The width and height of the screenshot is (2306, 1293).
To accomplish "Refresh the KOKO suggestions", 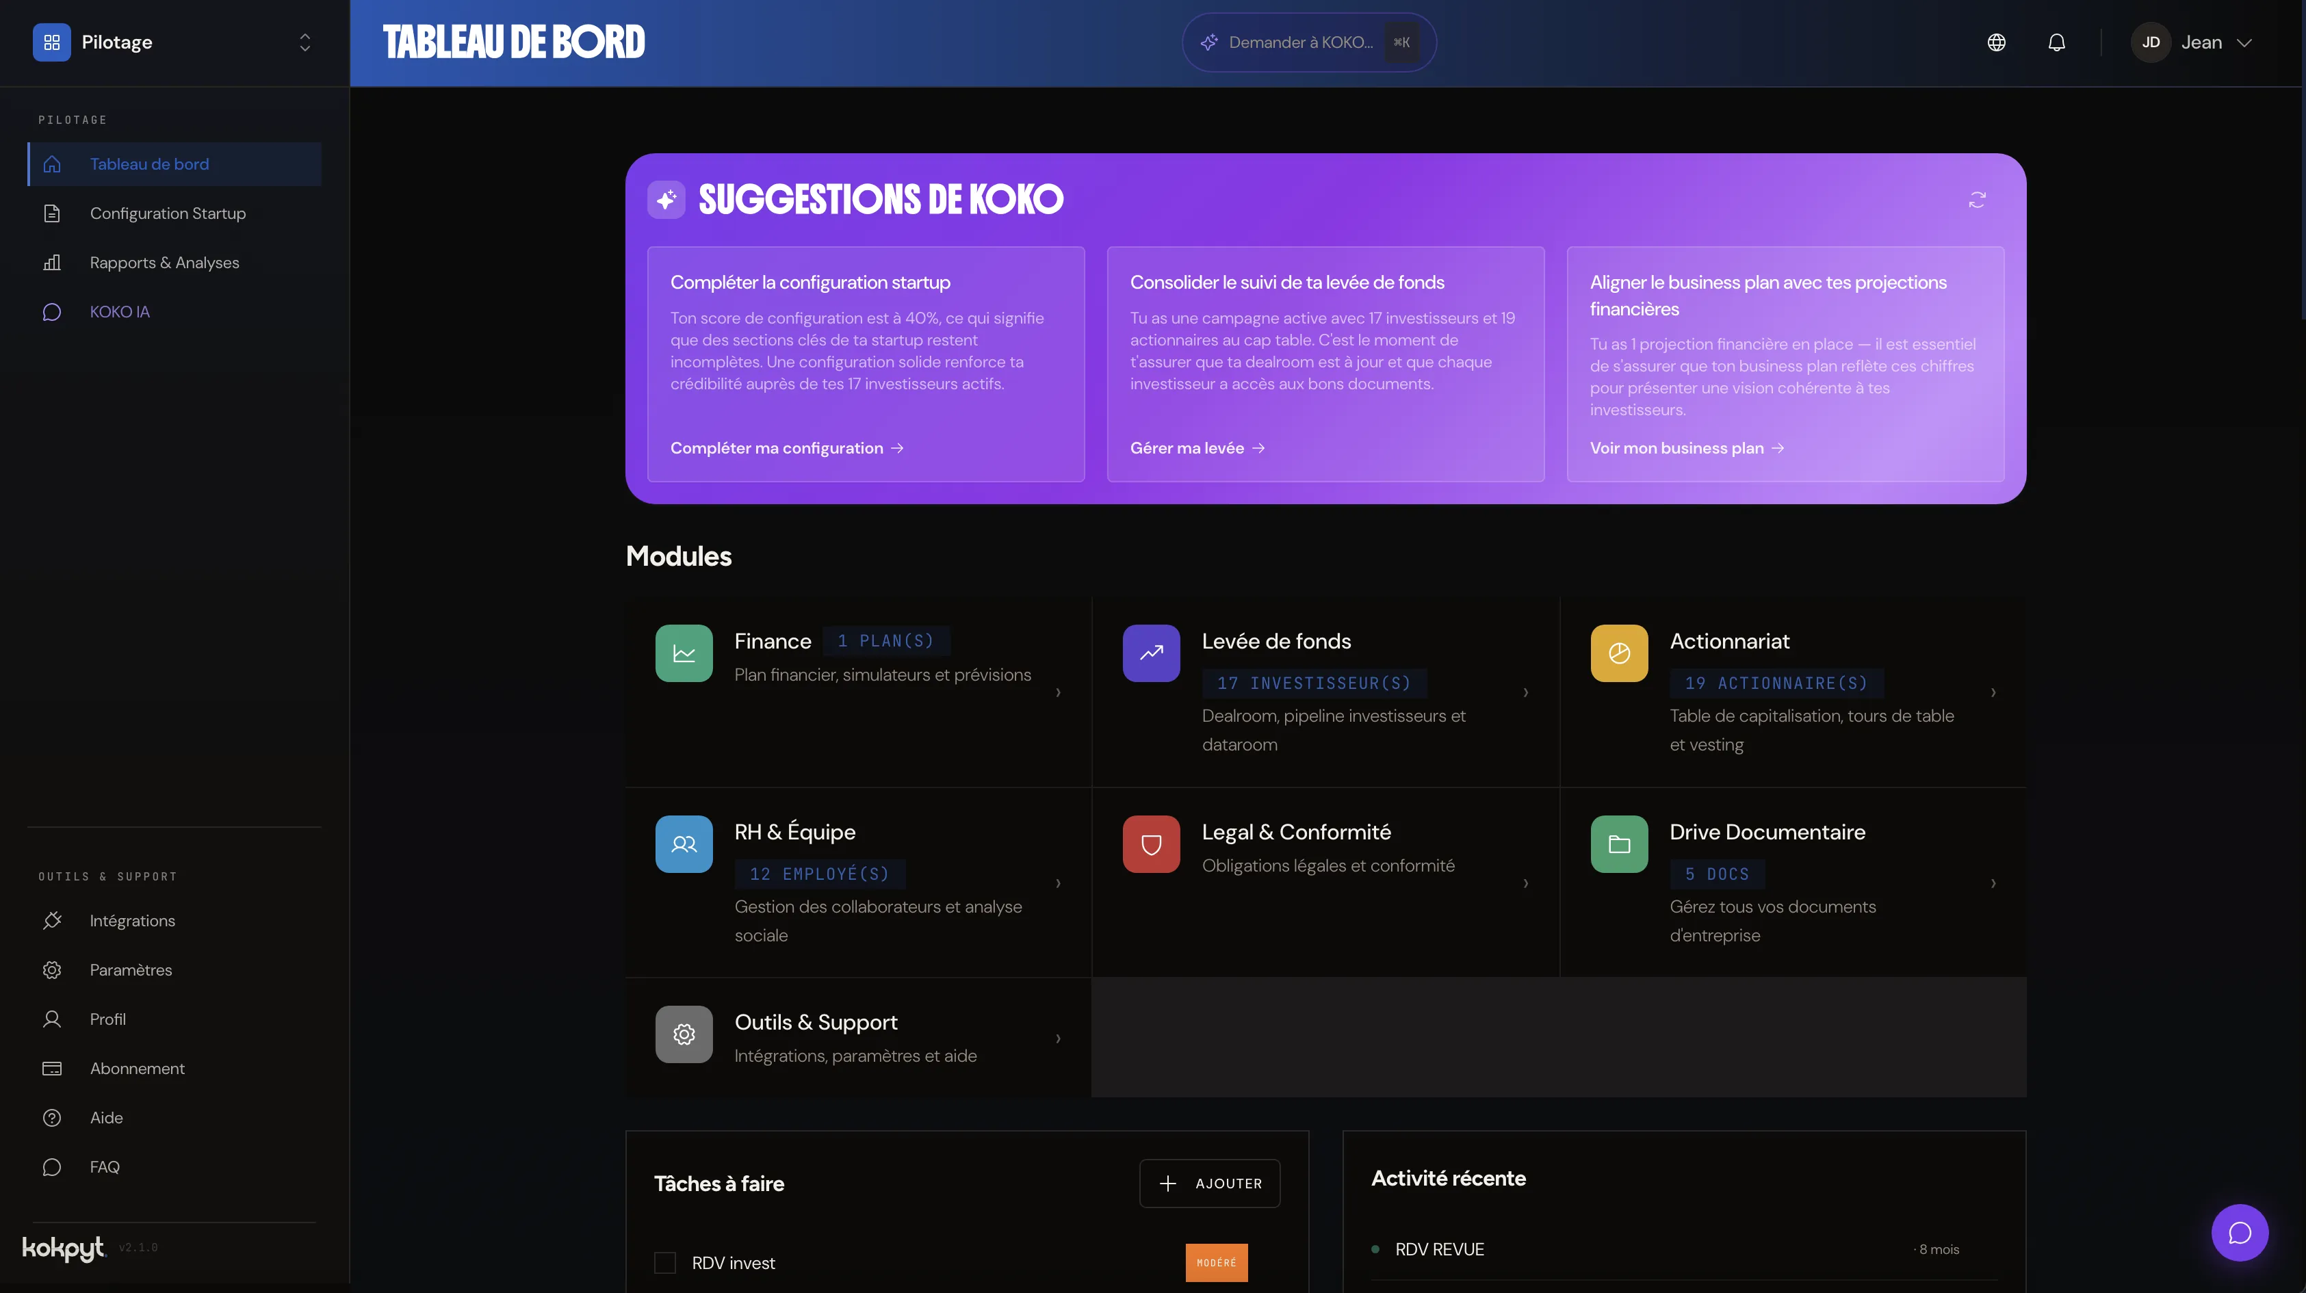I will tap(1977, 200).
